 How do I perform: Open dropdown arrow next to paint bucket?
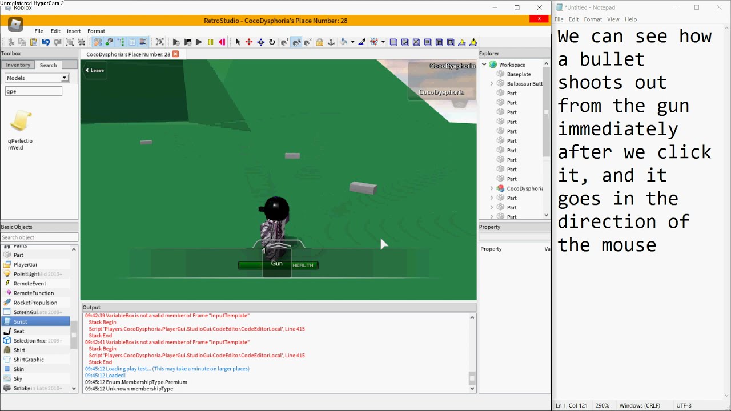352,42
